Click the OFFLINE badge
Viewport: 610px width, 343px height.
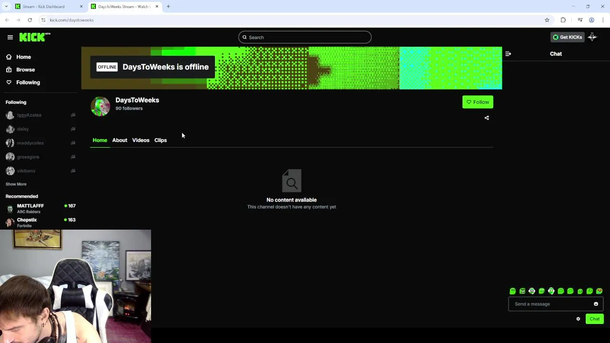tap(107, 67)
